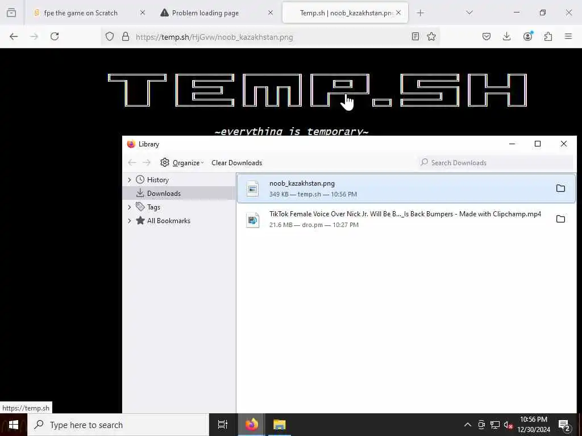Show noob_kazakhstan.png in folder icon
This screenshot has width=582, height=436.
point(560,188)
